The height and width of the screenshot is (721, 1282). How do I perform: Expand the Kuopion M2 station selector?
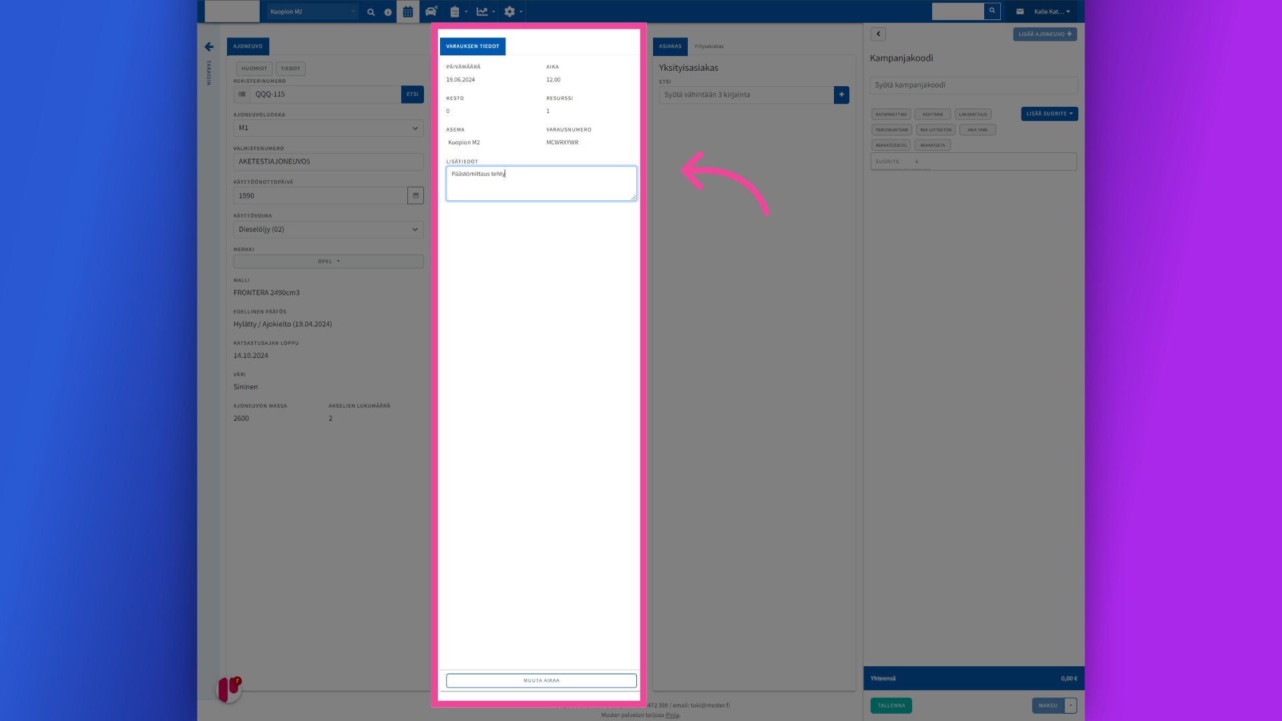pos(312,11)
